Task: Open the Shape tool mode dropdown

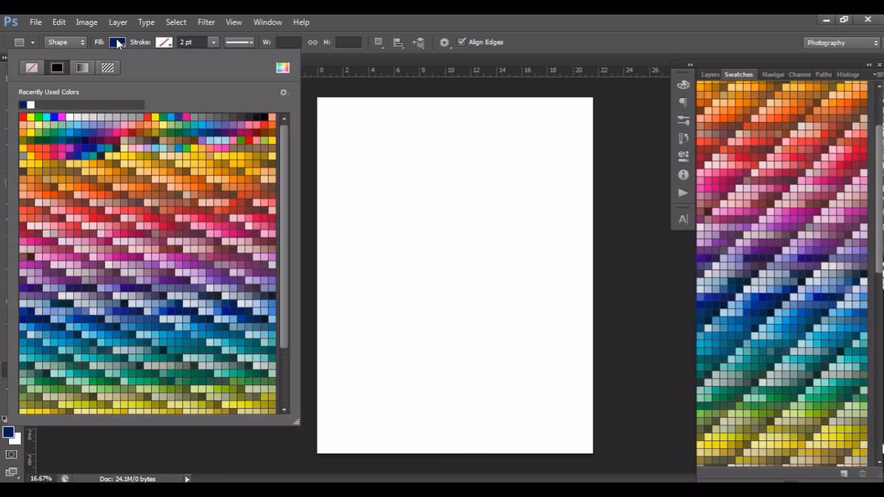Action: pyautogui.click(x=65, y=42)
